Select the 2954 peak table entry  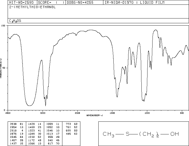[x=16, y=127]
